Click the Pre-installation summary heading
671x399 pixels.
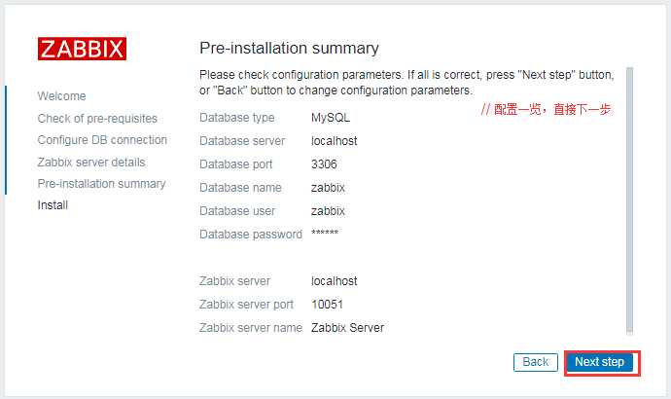pos(289,48)
